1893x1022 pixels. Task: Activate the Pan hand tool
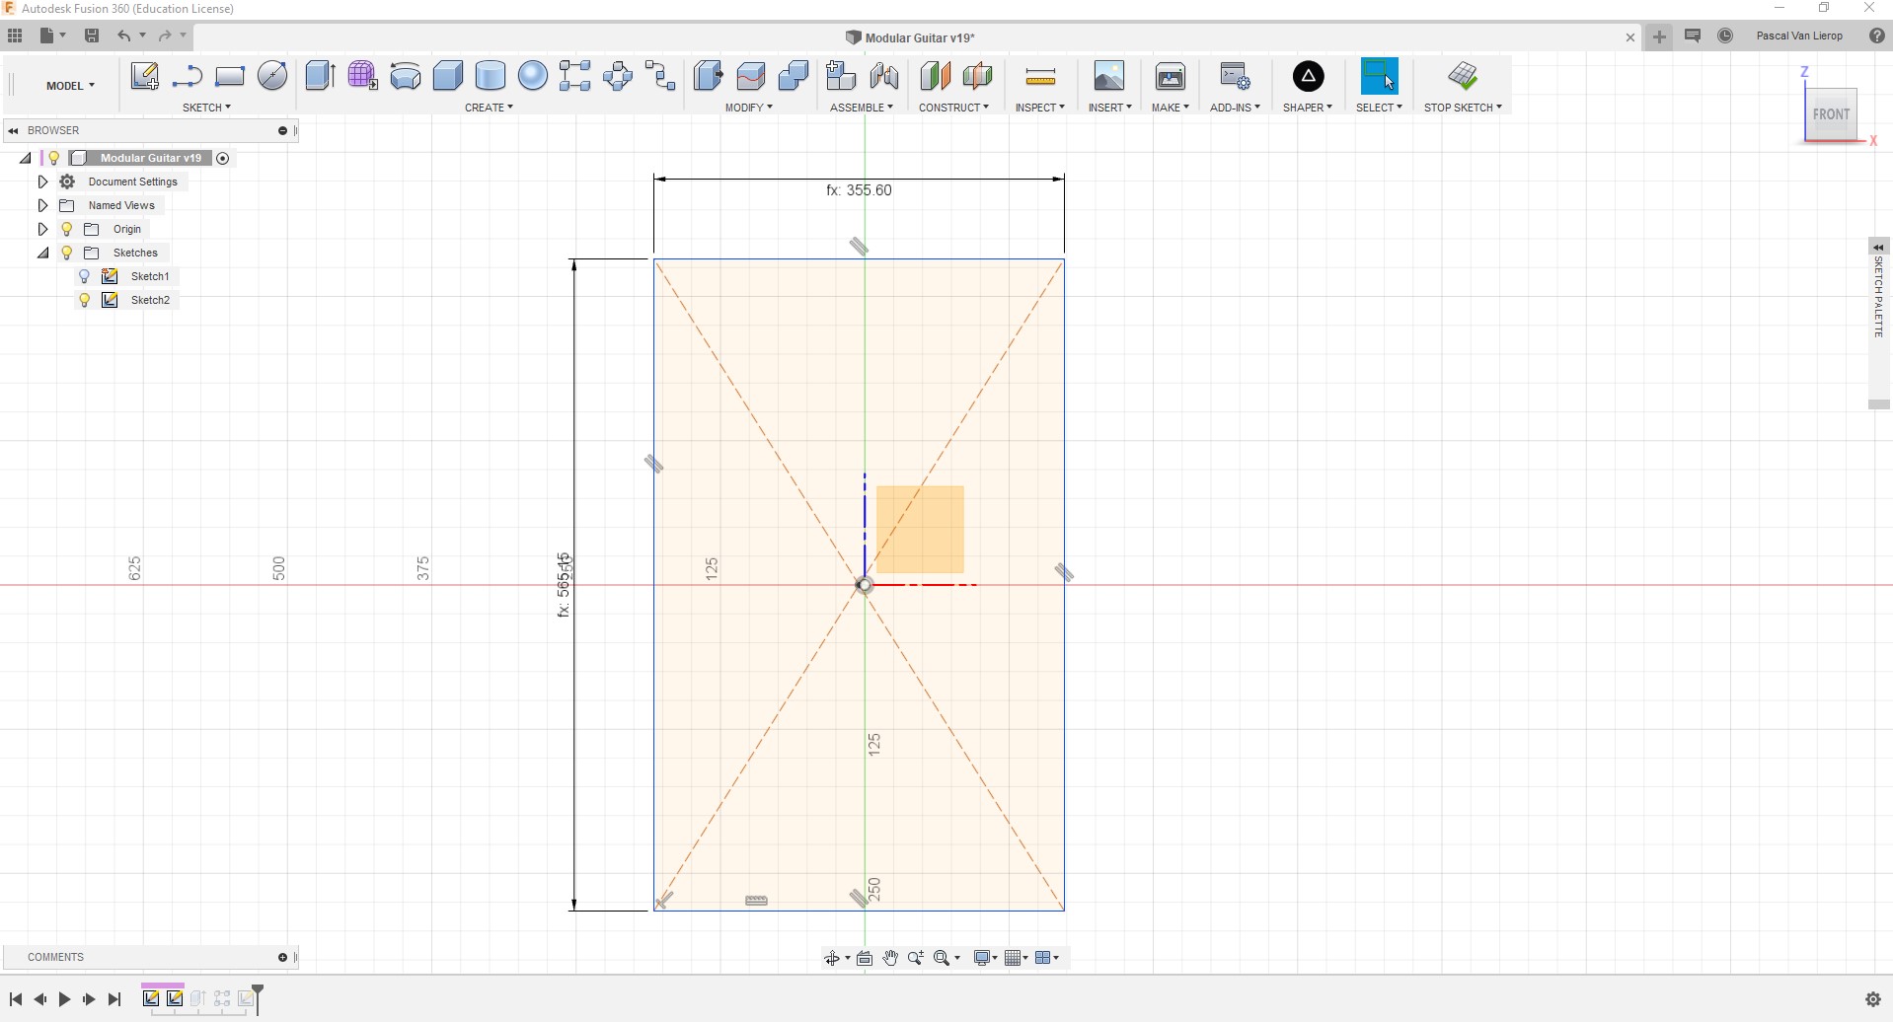pos(890,958)
